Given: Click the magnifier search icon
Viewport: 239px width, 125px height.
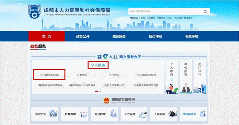Looking at the screenshot, I should [205, 12].
